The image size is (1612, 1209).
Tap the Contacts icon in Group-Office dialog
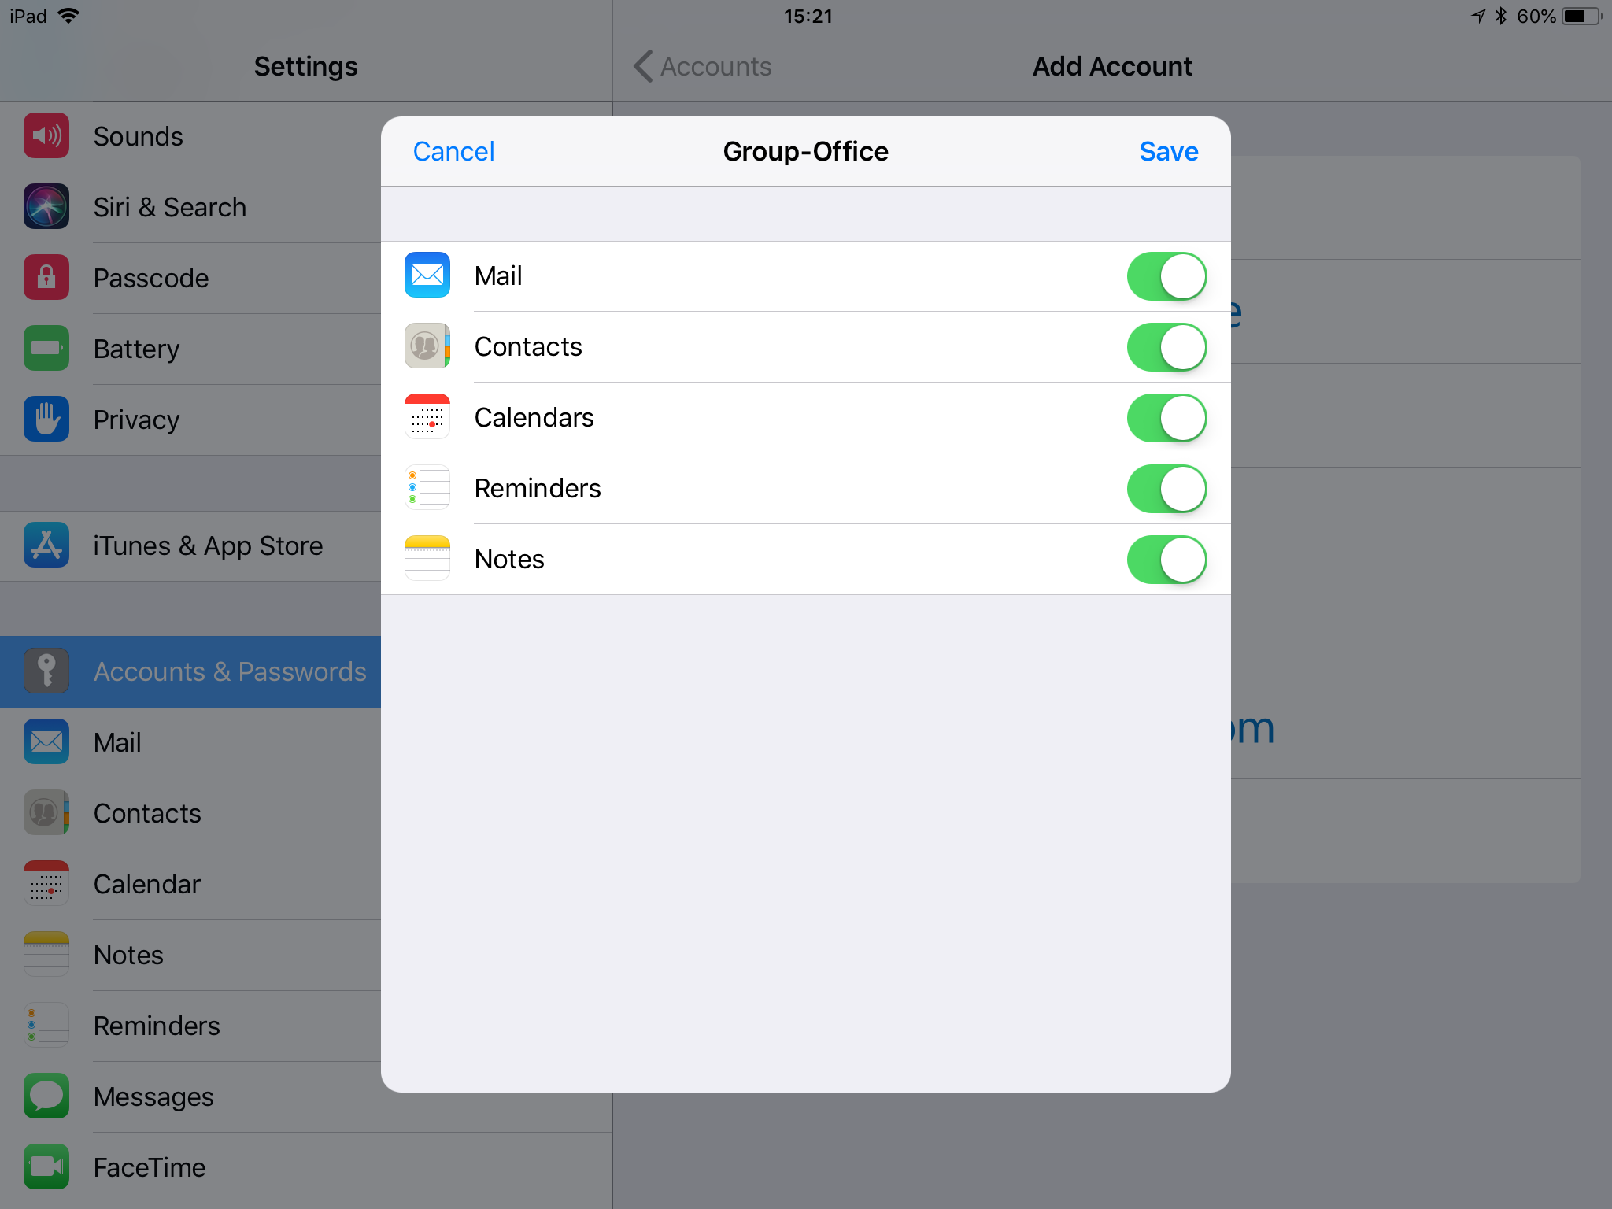tap(427, 346)
